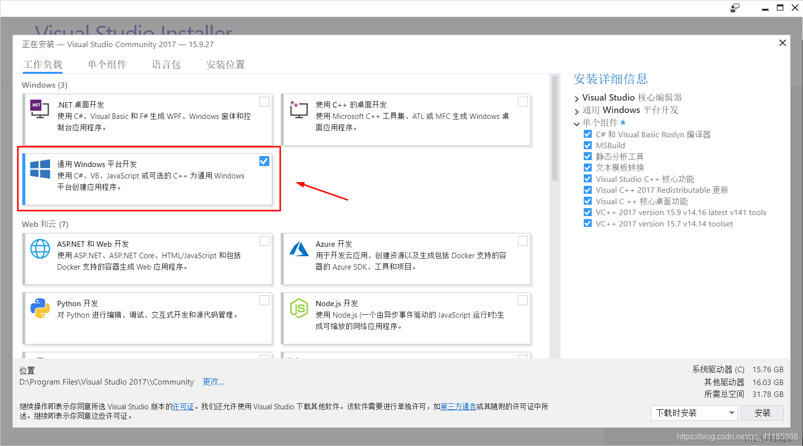Check the ASP.NET 和 Web 开发 checkbox

point(264,241)
